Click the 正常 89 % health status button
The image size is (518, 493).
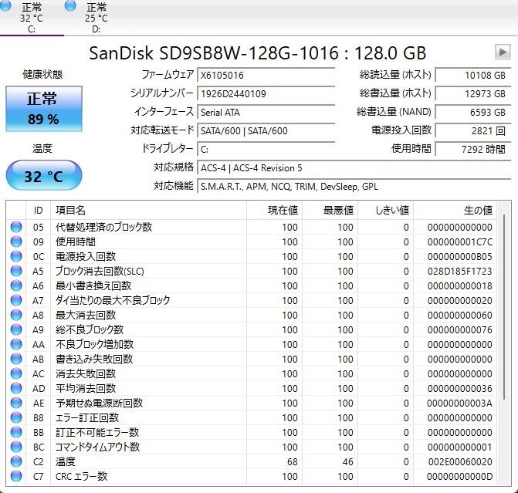(44, 109)
